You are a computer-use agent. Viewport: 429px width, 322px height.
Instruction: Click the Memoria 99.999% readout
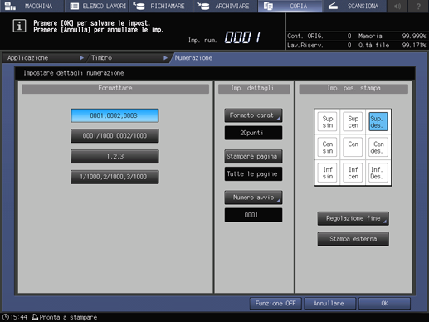tap(392, 36)
